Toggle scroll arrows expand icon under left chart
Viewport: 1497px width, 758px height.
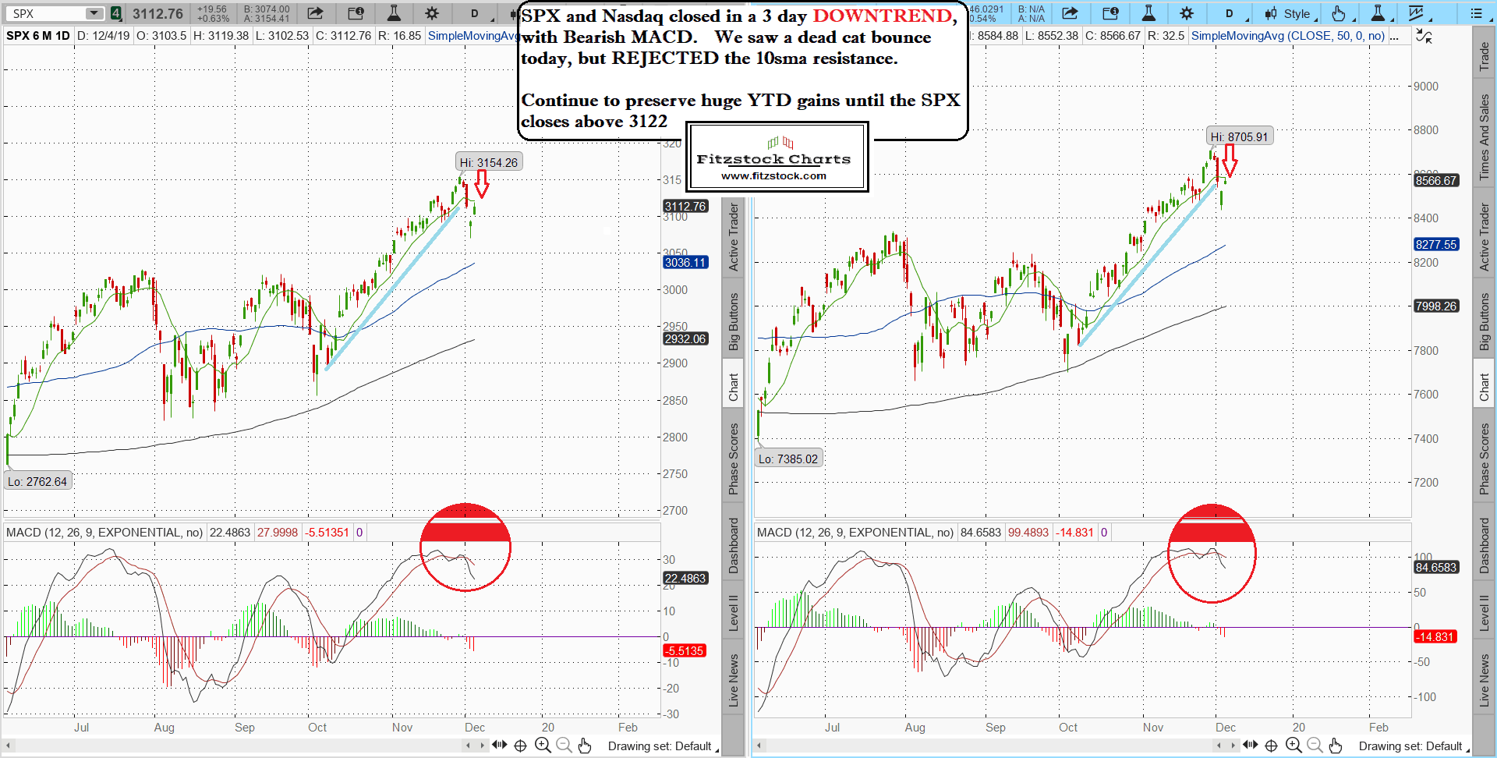499,746
